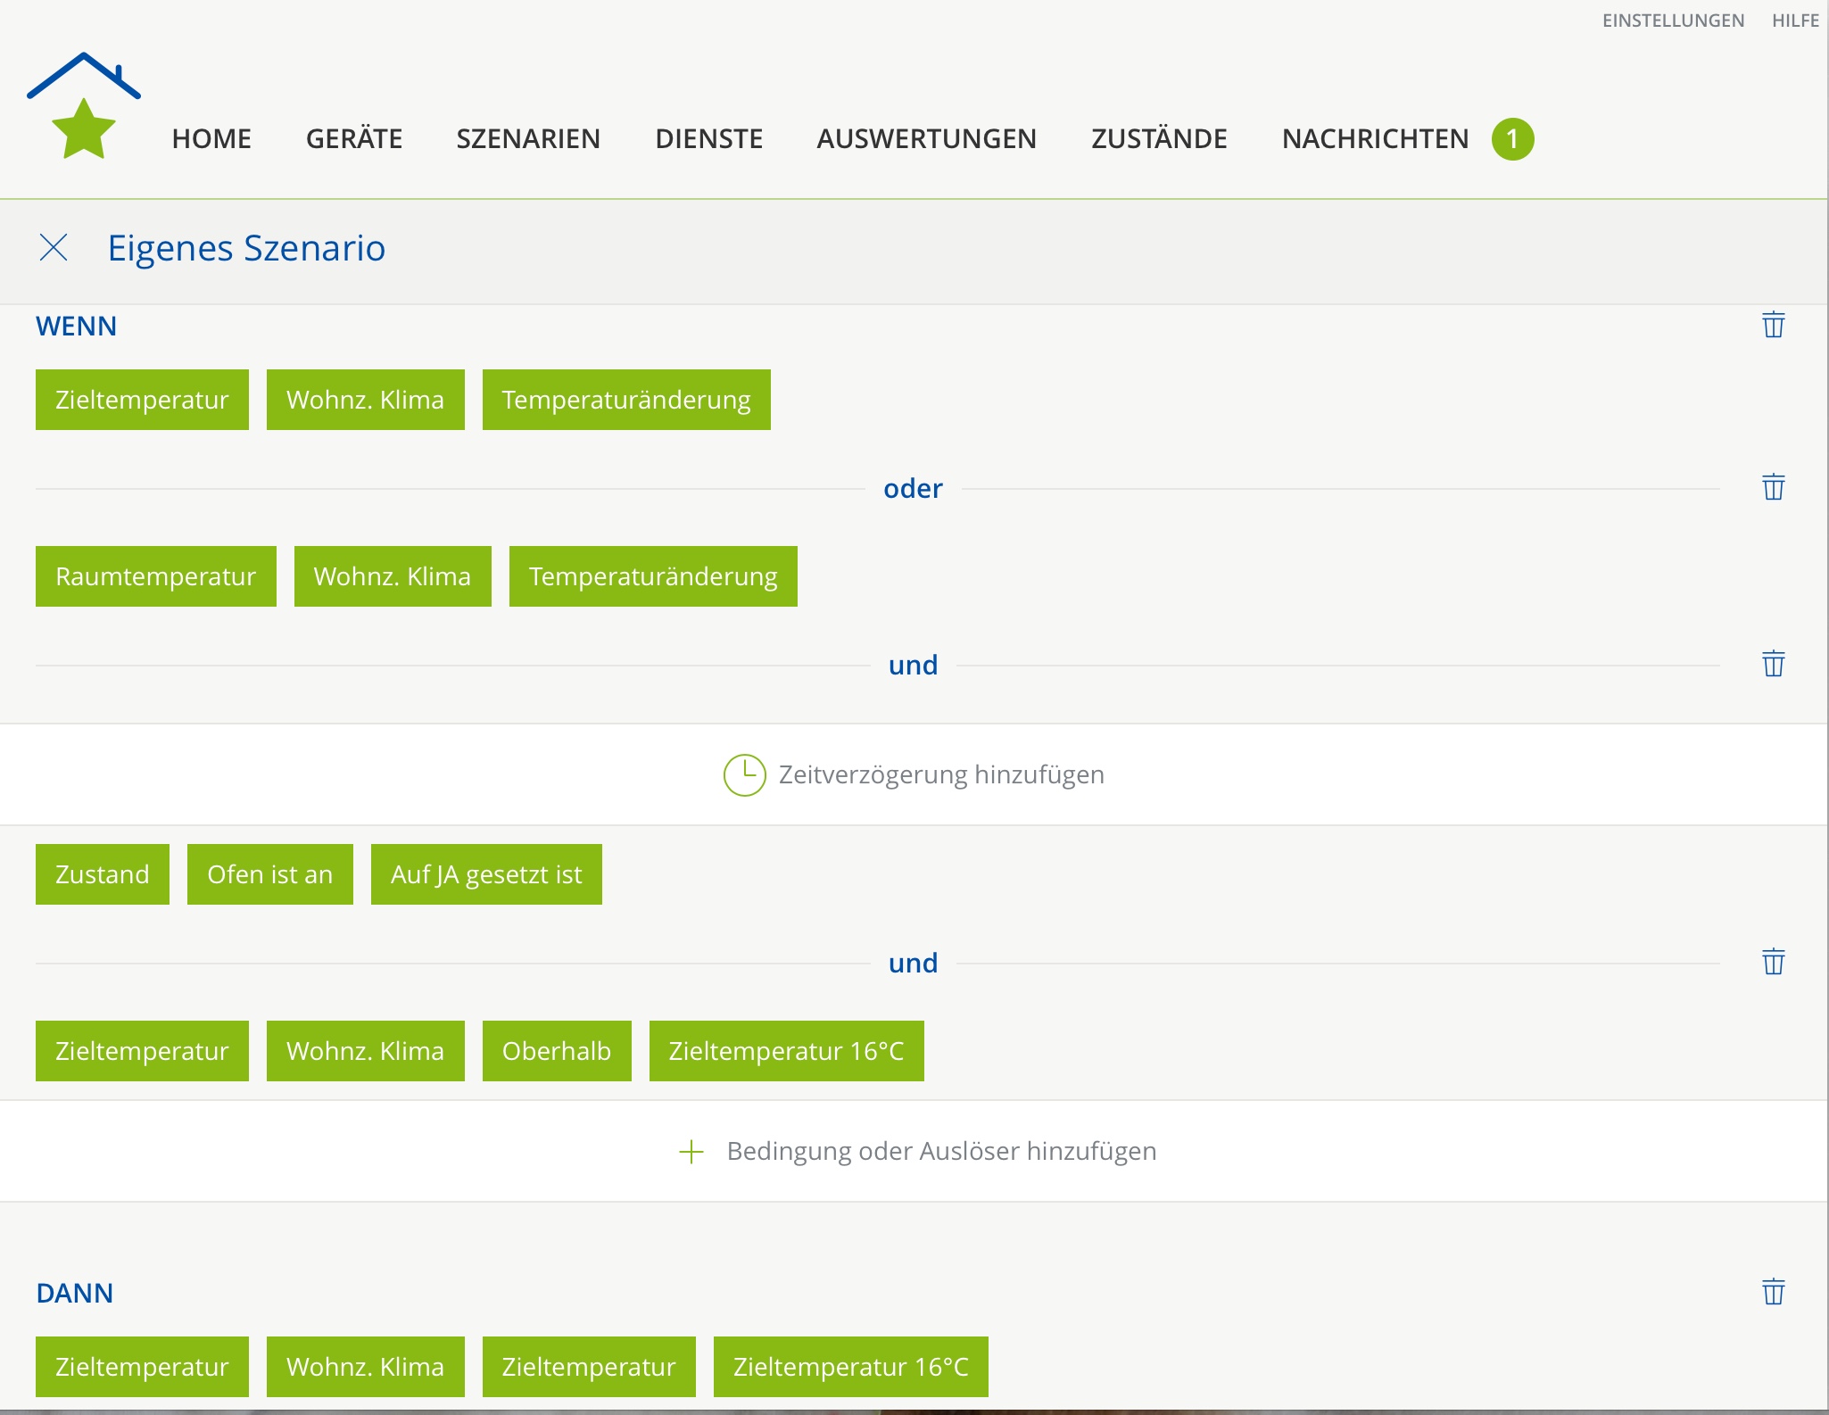Click 'Zieltemperatur 16°C' in the DANN row
This screenshot has width=1829, height=1415.
[x=850, y=1367]
